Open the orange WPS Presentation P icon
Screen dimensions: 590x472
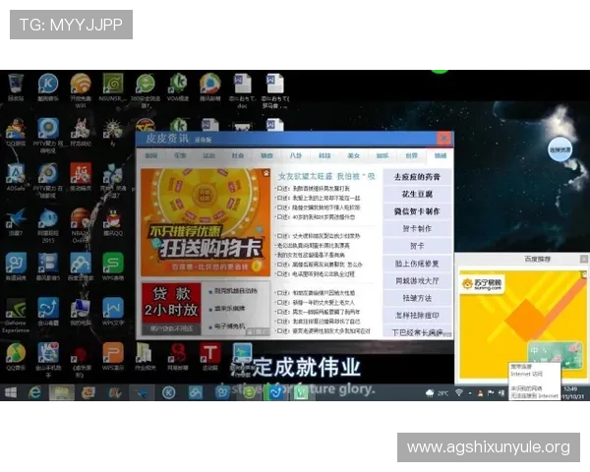[113, 353]
